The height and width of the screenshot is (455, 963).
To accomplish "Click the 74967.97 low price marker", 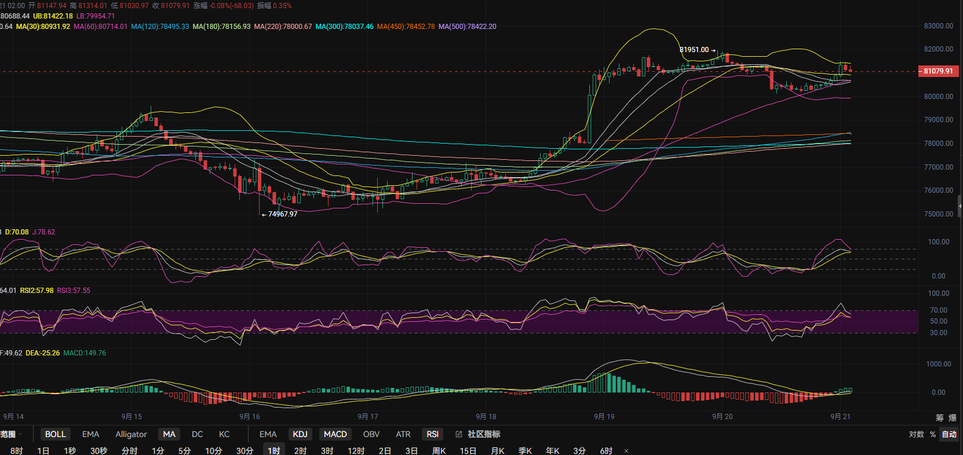I will 279,214.
